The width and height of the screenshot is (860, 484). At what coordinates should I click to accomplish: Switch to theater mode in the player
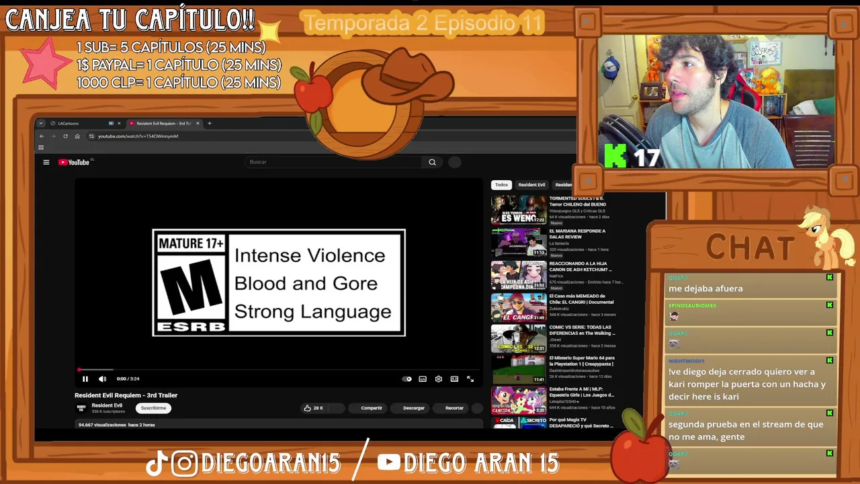[x=454, y=378]
